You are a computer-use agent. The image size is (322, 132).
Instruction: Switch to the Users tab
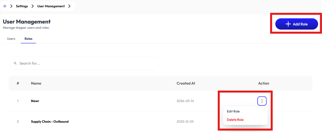11,39
